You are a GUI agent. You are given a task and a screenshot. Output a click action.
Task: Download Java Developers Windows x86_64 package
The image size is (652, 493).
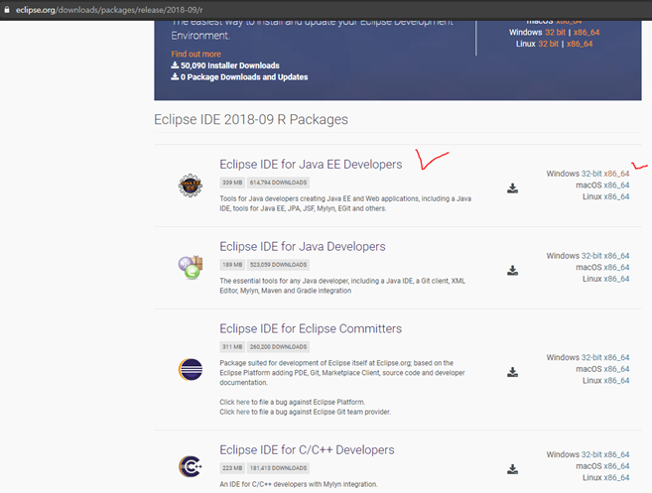pyautogui.click(x=616, y=256)
